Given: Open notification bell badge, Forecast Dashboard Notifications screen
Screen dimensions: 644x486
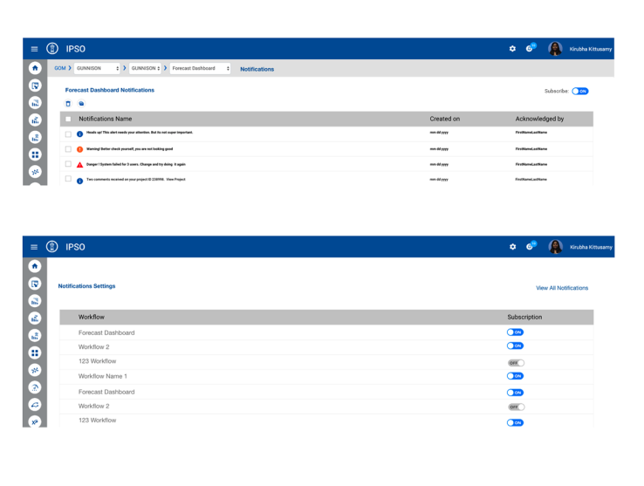Looking at the screenshot, I should 531,48.
